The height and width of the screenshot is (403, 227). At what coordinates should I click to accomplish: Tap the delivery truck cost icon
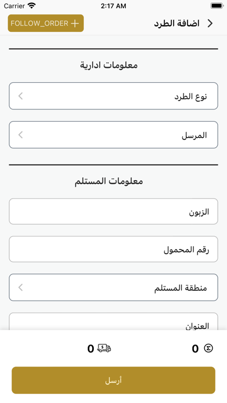click(x=104, y=348)
